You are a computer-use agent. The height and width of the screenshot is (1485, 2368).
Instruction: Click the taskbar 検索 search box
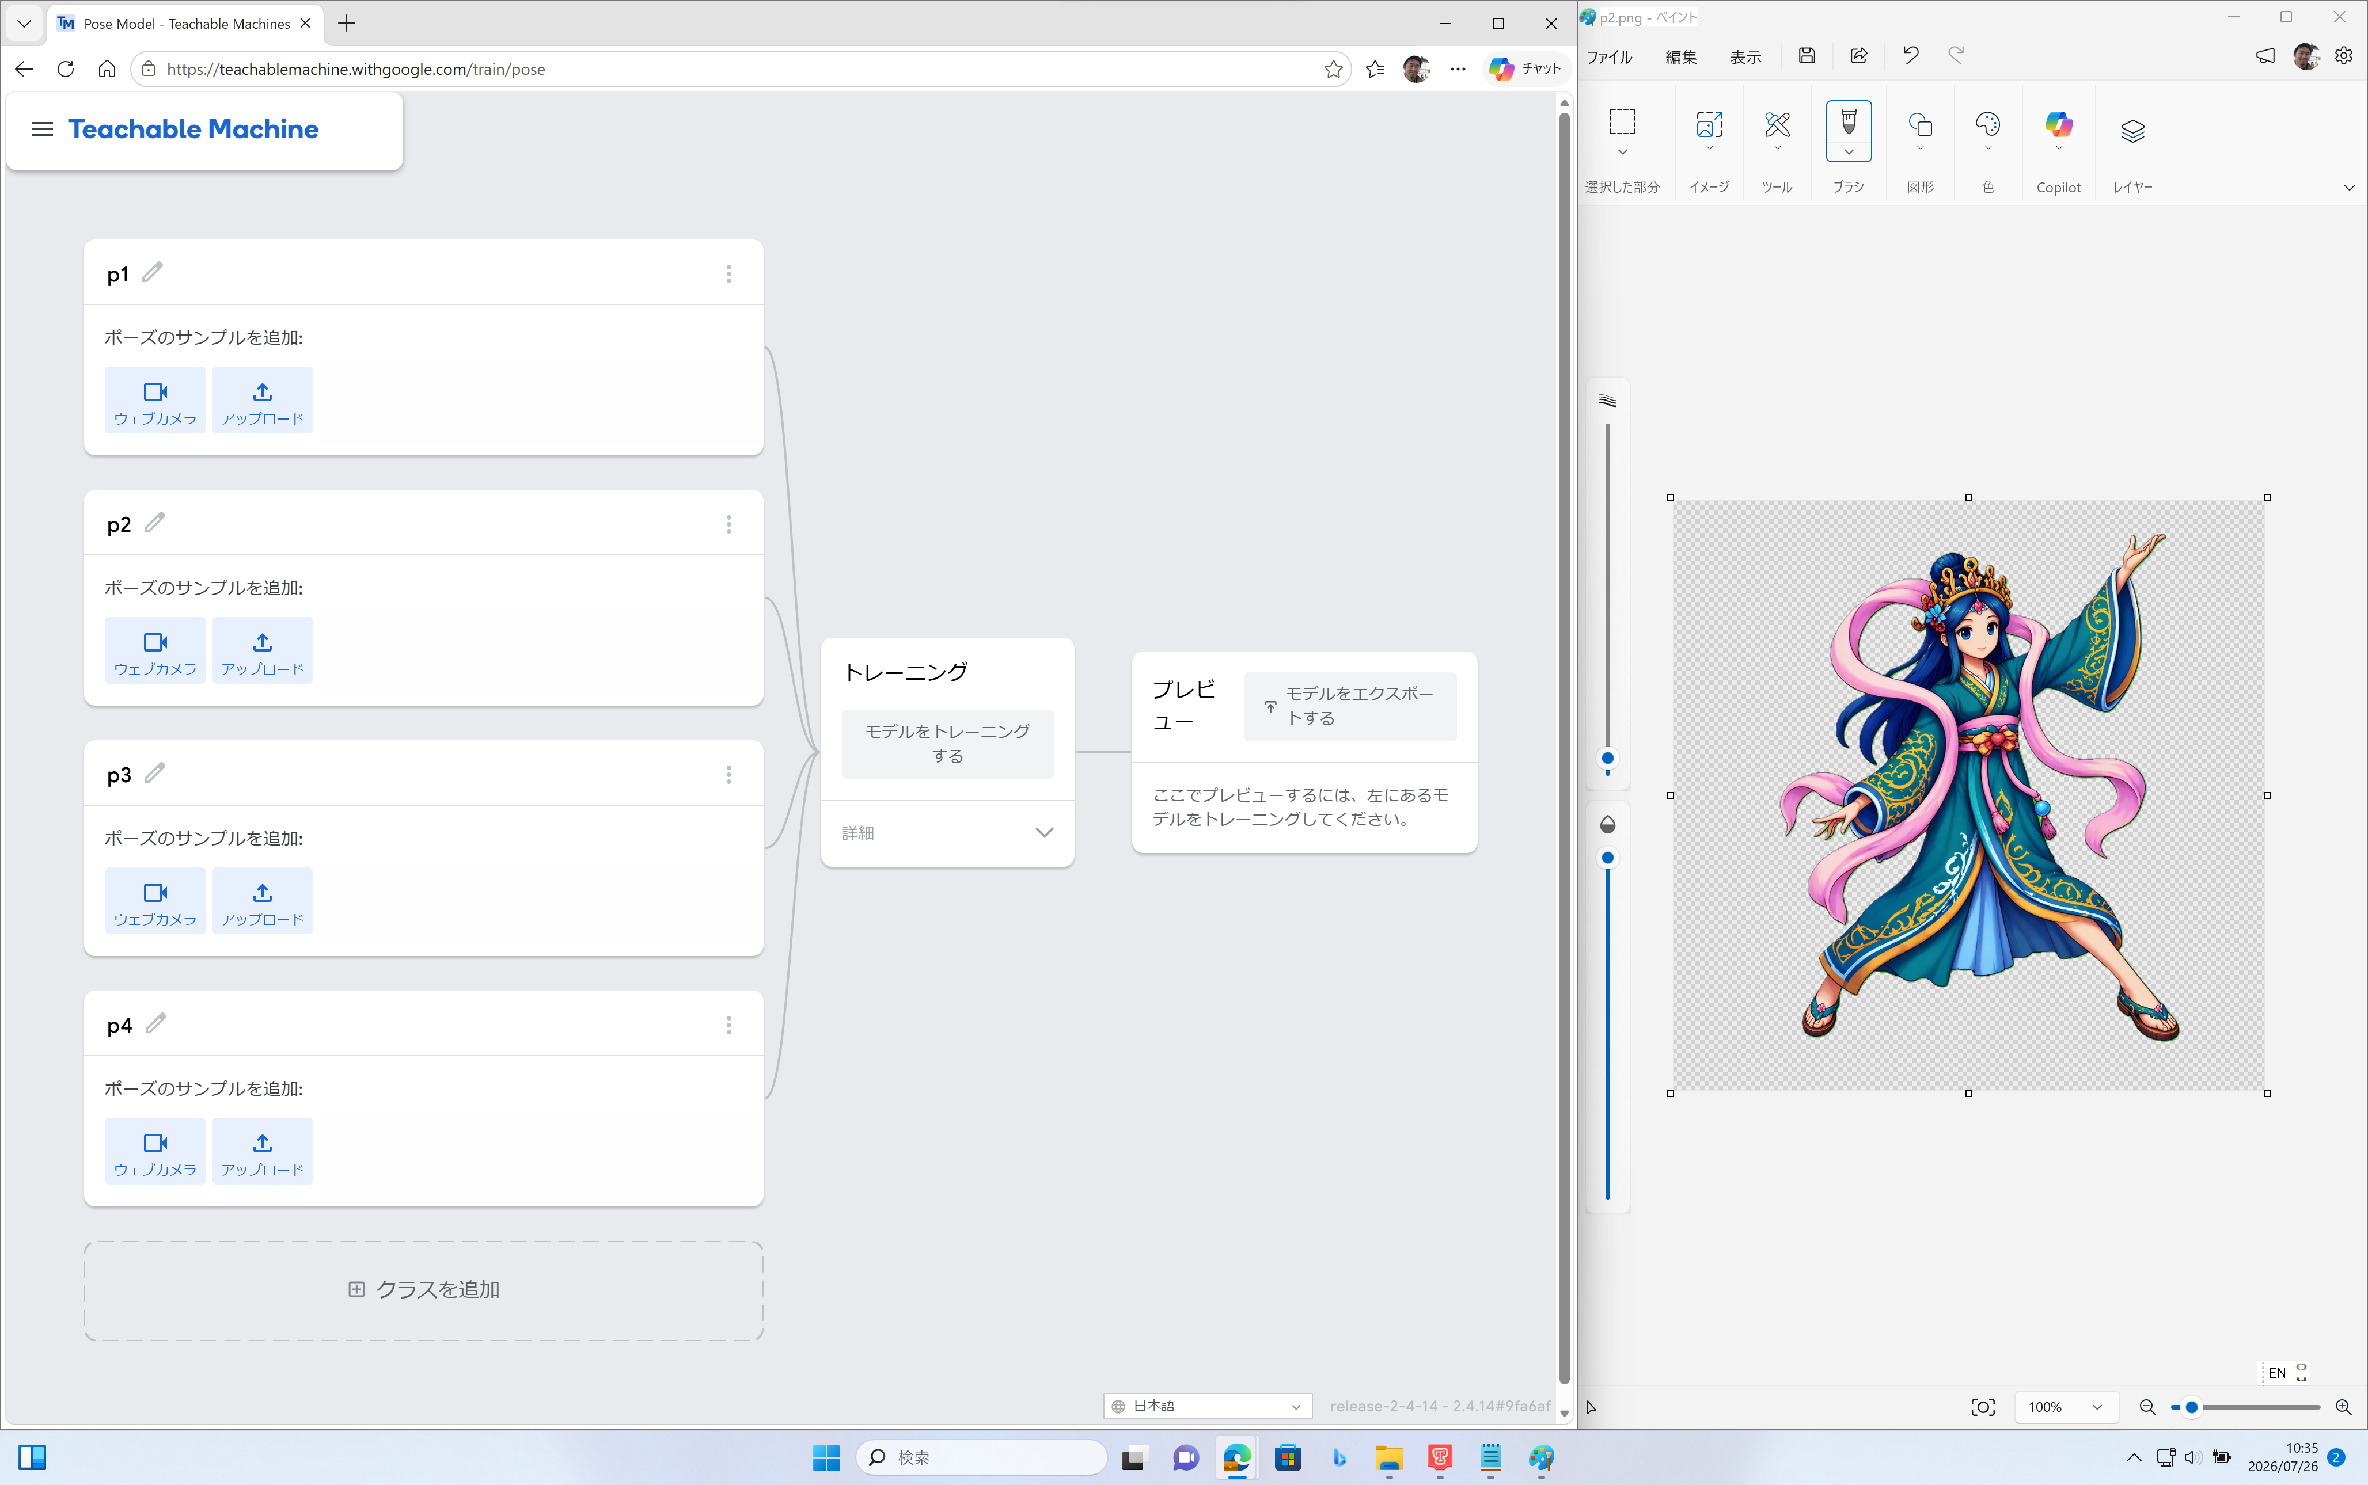(982, 1457)
